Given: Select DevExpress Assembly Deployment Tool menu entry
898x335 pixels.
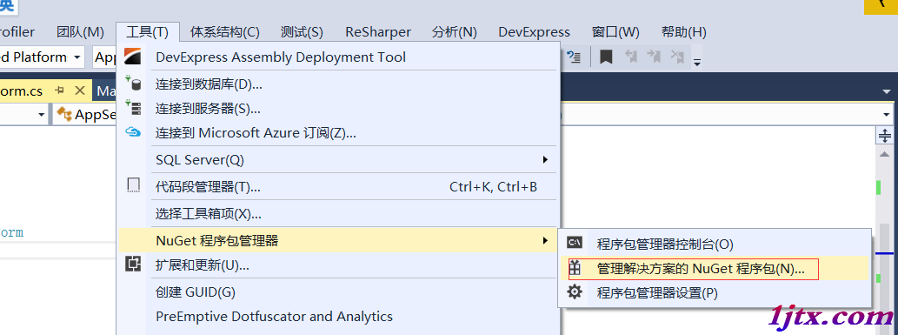Looking at the screenshot, I should 338,57.
